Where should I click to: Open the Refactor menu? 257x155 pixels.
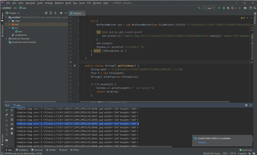(59, 3)
